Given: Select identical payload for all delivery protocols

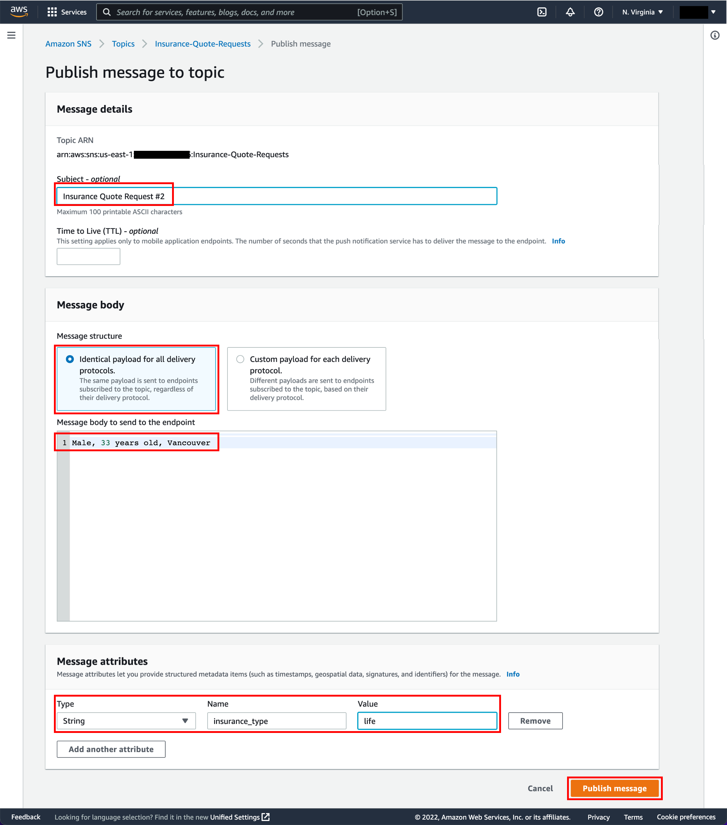Looking at the screenshot, I should (70, 359).
